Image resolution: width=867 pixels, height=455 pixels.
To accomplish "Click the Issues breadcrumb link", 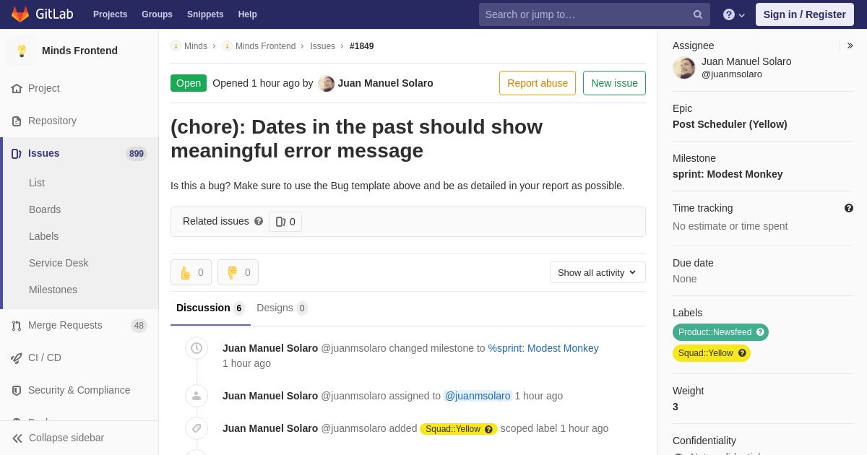I will click(x=322, y=46).
